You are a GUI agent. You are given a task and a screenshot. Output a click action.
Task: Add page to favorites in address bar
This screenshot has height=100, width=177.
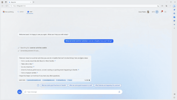[x=158, y=6]
